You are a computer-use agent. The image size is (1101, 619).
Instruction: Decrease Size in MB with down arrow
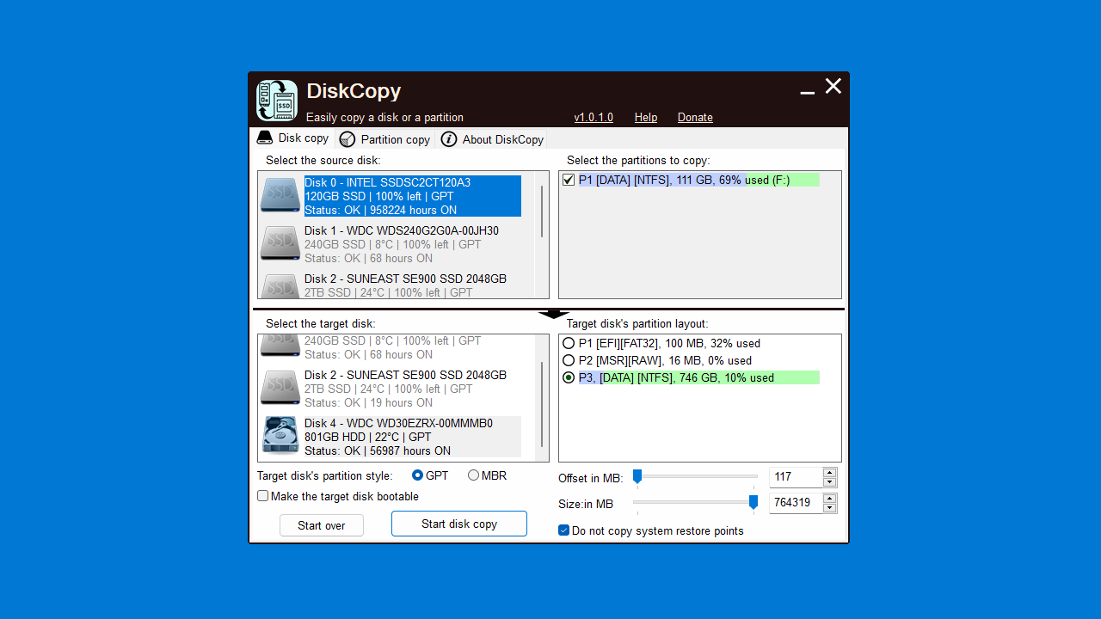pos(829,508)
